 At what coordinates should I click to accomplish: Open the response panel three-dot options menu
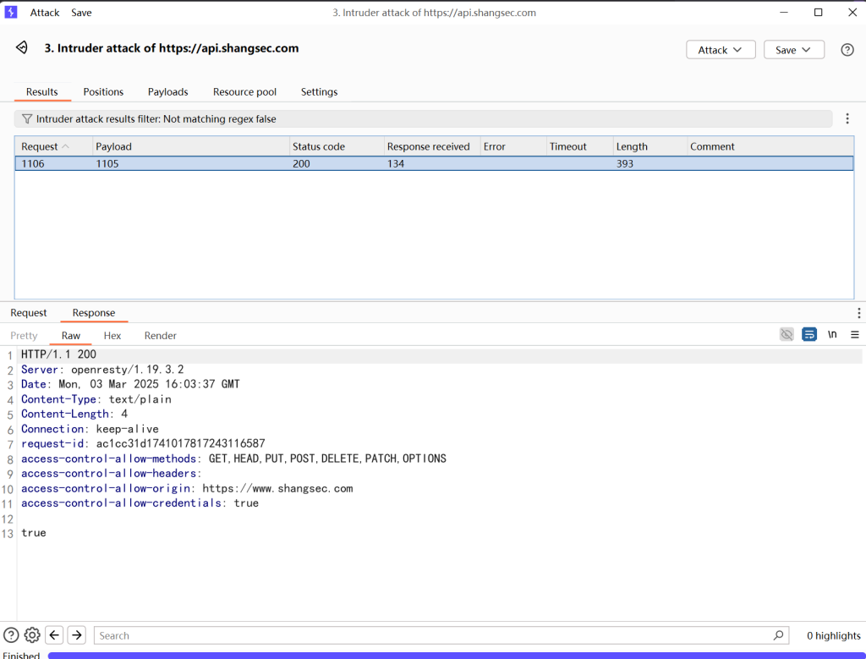coord(858,313)
